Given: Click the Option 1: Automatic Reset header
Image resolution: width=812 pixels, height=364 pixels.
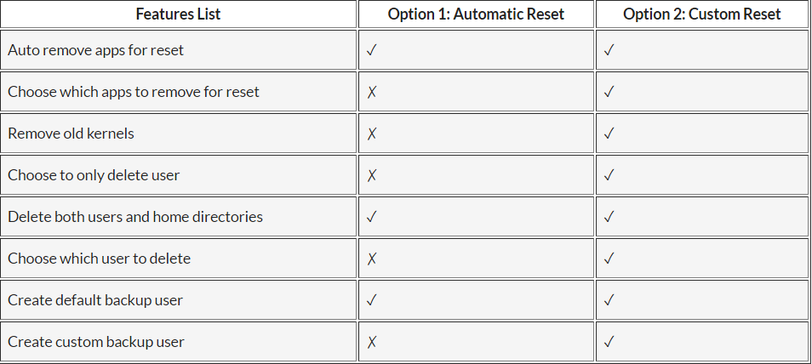Looking at the screenshot, I should 476,14.
